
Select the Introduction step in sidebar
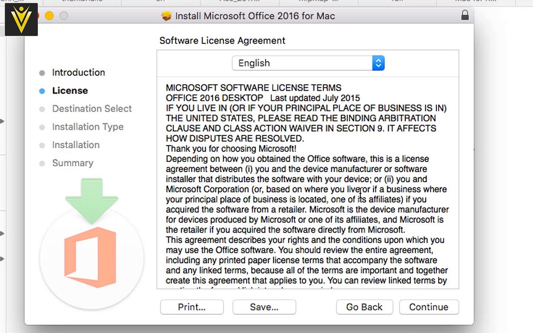click(x=79, y=72)
